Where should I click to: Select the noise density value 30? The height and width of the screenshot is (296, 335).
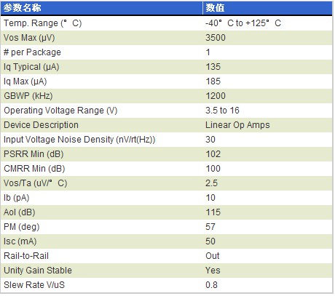(210, 140)
